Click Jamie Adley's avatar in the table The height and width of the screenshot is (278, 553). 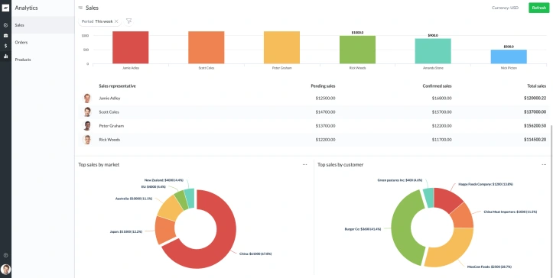(x=87, y=99)
